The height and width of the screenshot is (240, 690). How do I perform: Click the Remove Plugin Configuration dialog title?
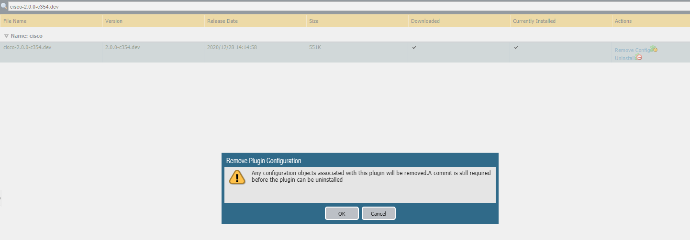(264, 161)
